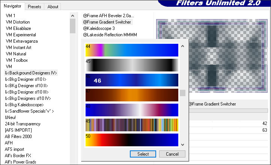Click the parameter slider showing 42
The width and height of the screenshot is (271, 165).
tap(228, 123)
